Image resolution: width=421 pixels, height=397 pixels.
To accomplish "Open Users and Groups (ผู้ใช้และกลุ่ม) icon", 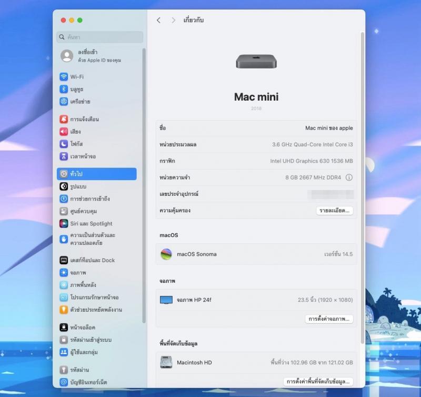I will point(64,352).
